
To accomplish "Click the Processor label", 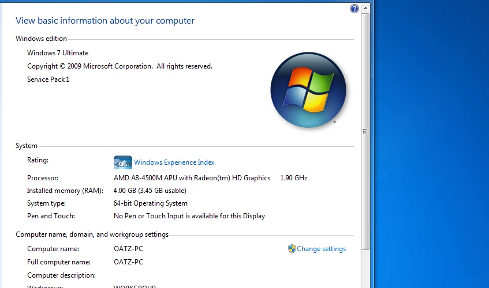I will point(43,178).
